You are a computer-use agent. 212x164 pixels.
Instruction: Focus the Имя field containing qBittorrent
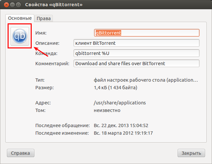pos(147,33)
